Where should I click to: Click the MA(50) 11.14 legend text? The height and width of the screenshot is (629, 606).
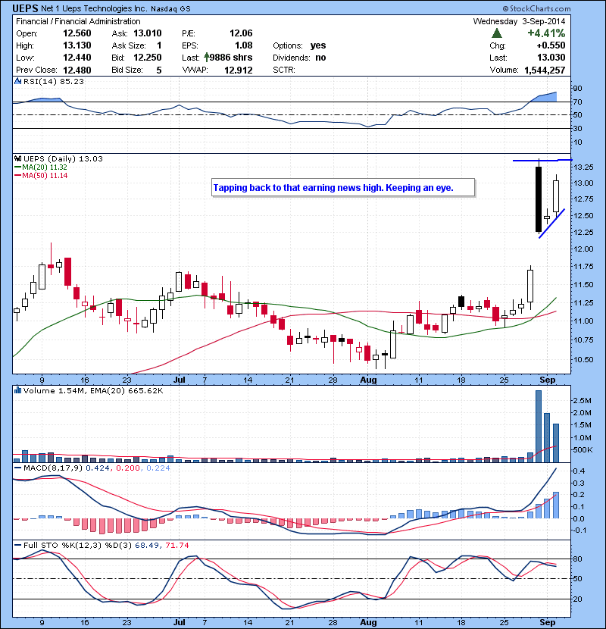(x=45, y=176)
